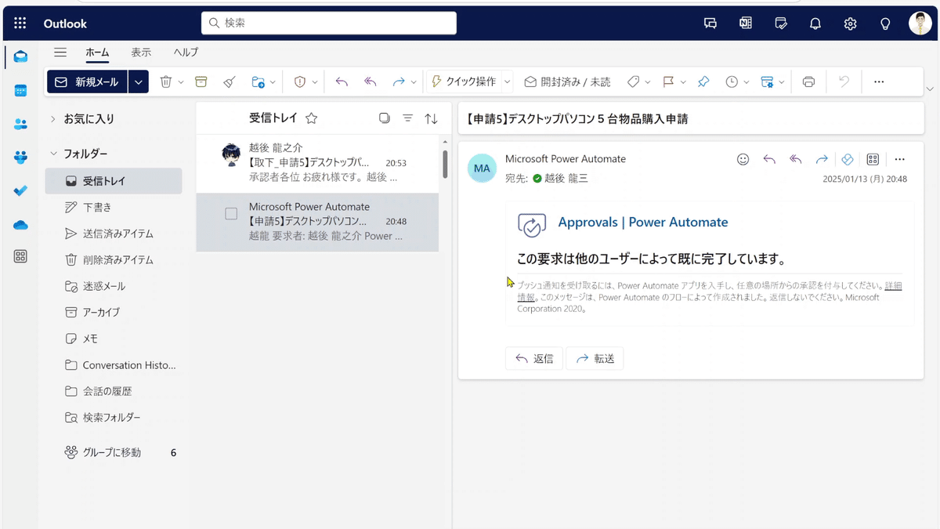Open the OneDrive cloud app in the left rail

20,224
